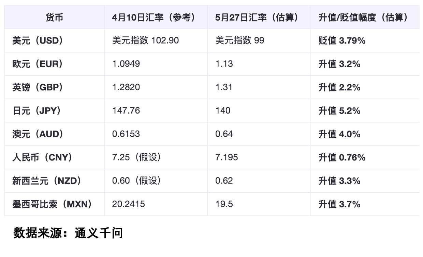Click the AUD rate 0.6153 cell
This screenshot has width=423, height=257.
click(x=126, y=134)
